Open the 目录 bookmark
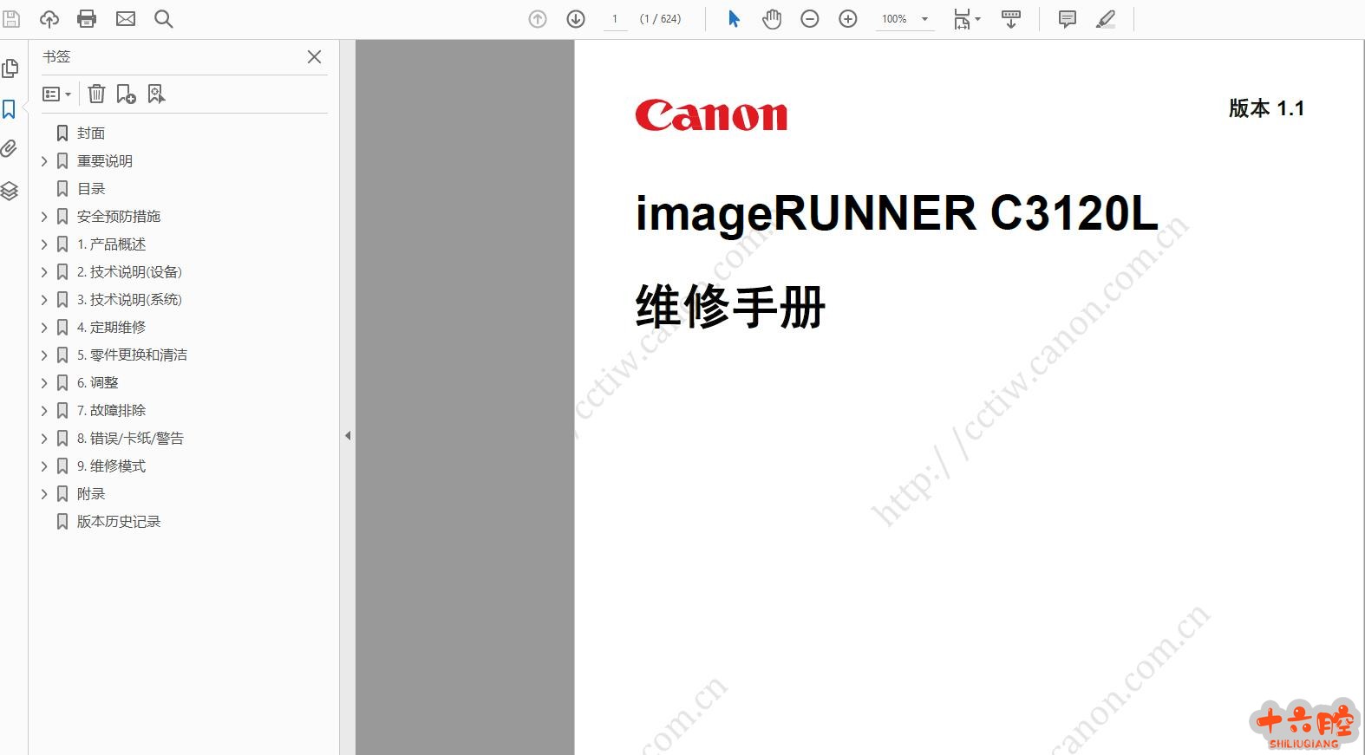The height and width of the screenshot is (755, 1365). tap(91, 189)
